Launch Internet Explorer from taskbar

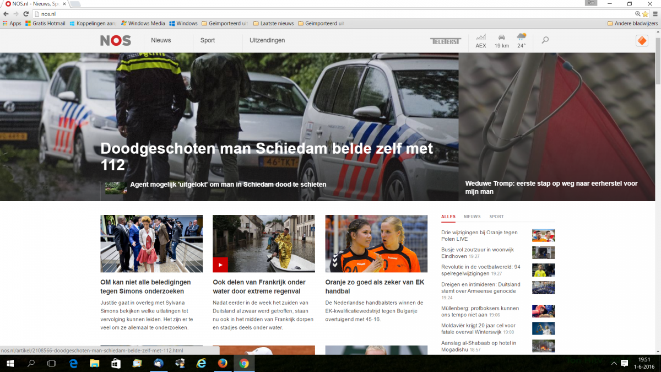point(202,363)
